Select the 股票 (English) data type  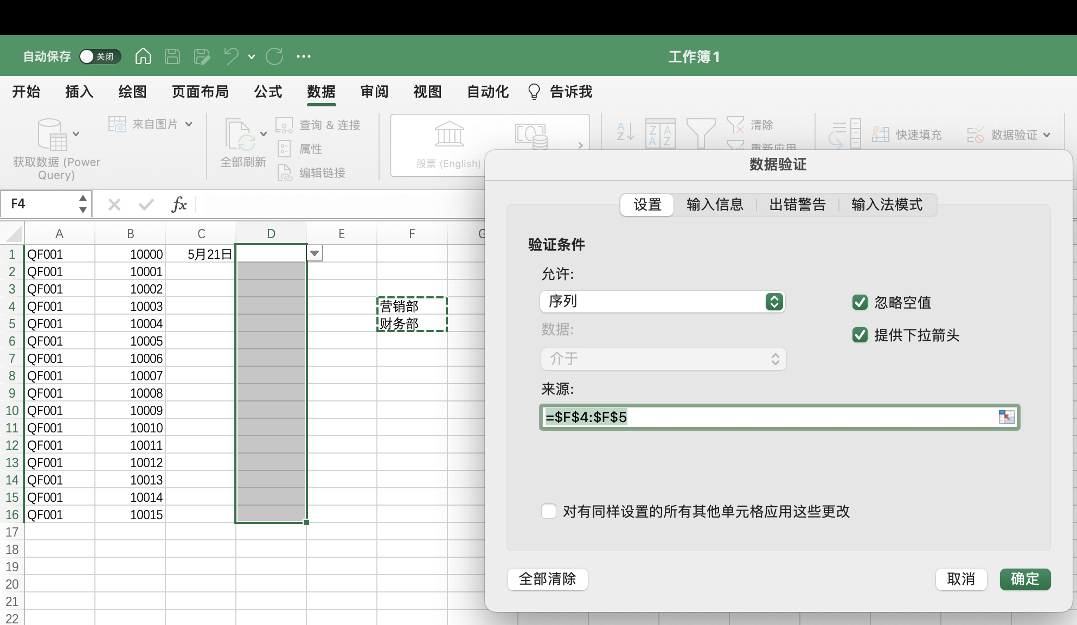point(449,145)
